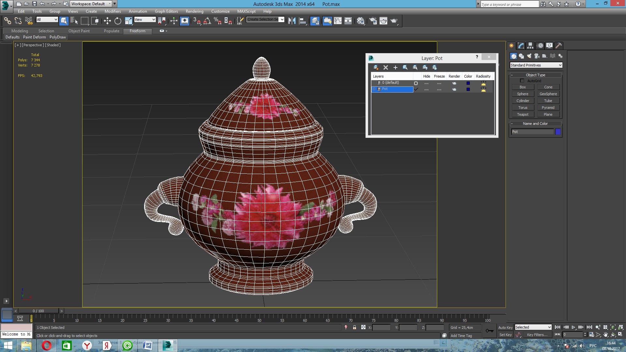Set 0 (default) as current layer checkbox
The width and height of the screenshot is (626, 352).
tap(416, 83)
